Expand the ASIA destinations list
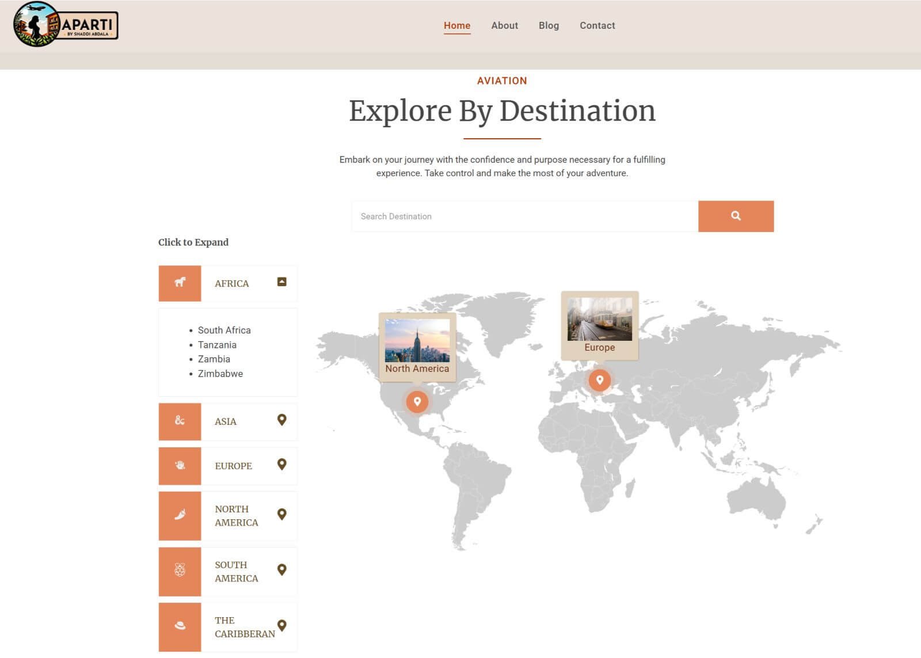This screenshot has height=658, width=921. click(x=281, y=421)
